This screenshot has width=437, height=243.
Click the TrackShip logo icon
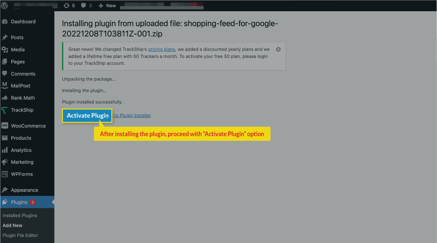point(5,110)
